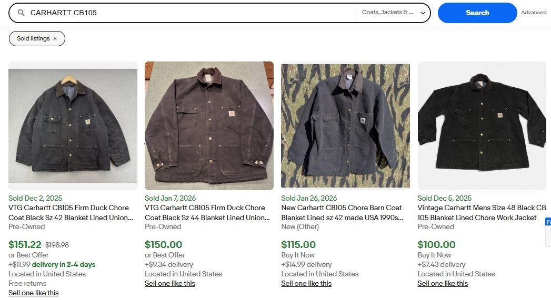The image size is (551, 300).
Task: Open the Jan 7 sold coat photo
Action: 209,126
